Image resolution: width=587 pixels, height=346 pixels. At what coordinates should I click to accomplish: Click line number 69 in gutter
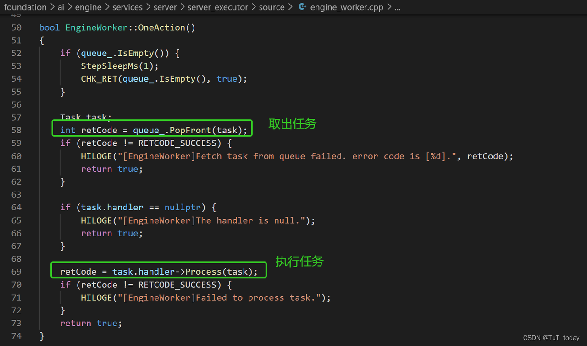(16, 272)
